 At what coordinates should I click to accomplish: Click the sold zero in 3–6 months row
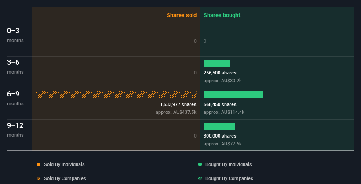(195, 73)
